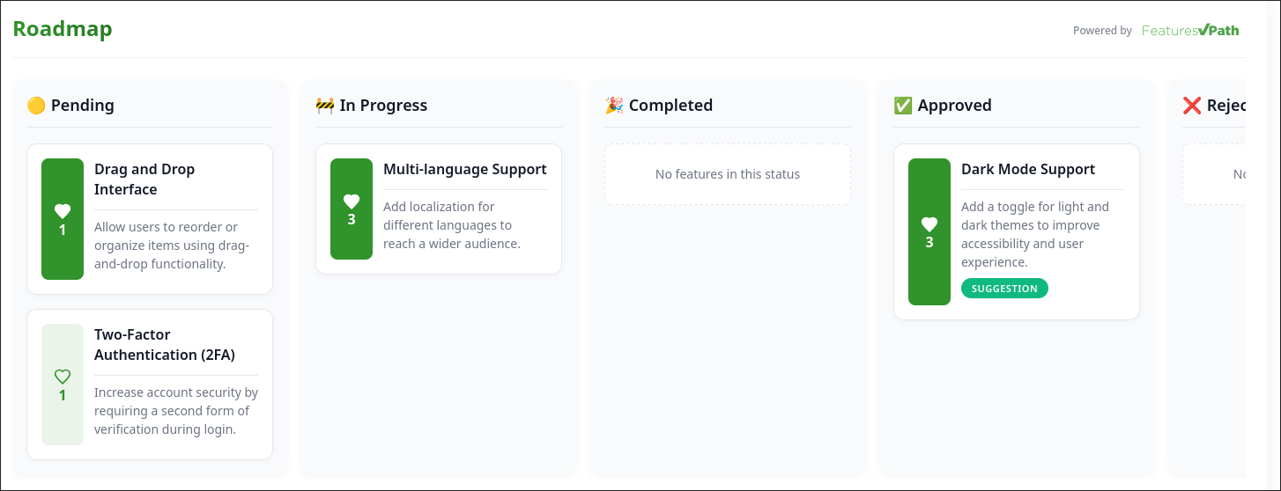Open Multi-language Support feature title

[465, 169]
